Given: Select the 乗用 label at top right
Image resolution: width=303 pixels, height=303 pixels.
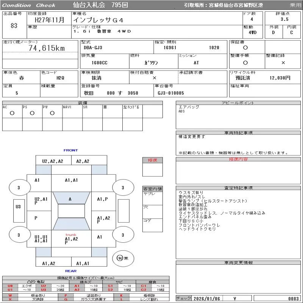Looking at the screenshot, I should (295, 5).
